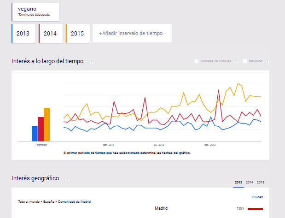Open help icon beside Interés geográfico
285x218 pixels.
point(67,179)
